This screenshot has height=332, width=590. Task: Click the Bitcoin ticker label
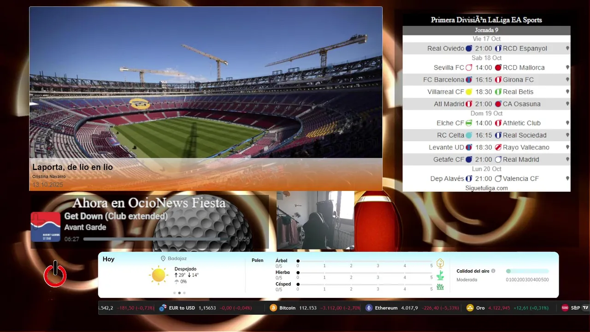point(288,308)
